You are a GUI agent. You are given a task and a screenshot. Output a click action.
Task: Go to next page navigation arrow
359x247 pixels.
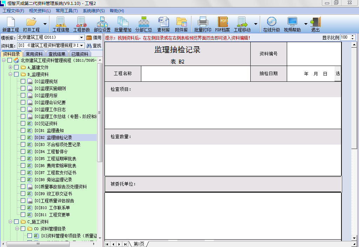click(119, 244)
